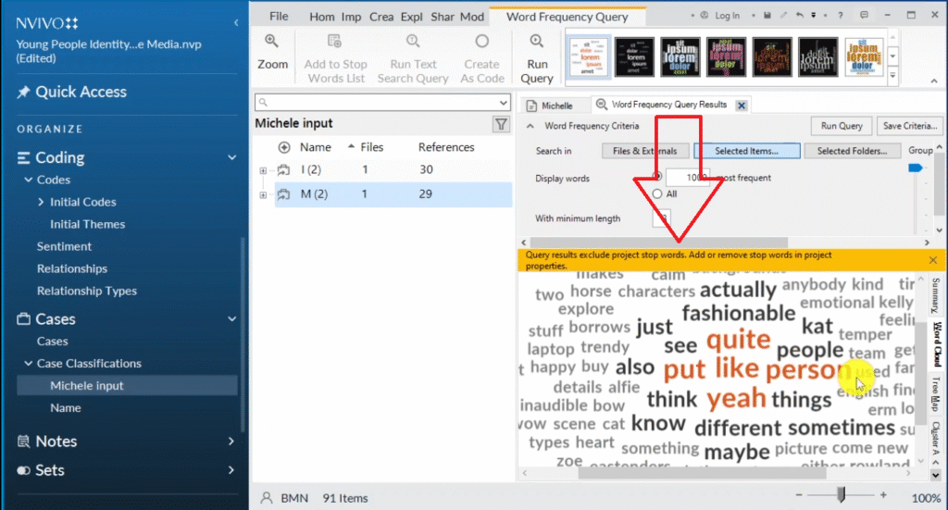Image resolution: width=948 pixels, height=510 pixels.
Task: Open the File menu
Action: [x=279, y=17]
